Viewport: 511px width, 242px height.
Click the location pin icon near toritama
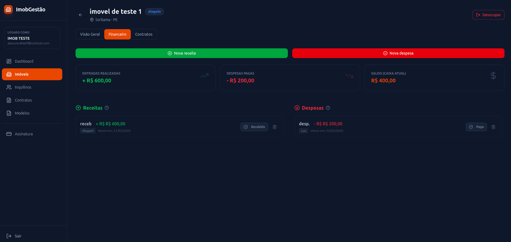pos(92,20)
